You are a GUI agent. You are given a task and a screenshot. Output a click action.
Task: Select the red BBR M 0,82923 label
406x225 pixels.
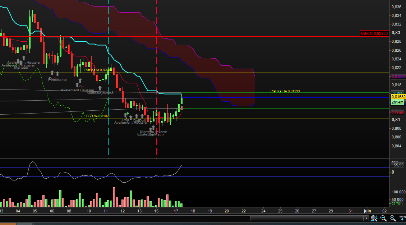tap(374, 33)
